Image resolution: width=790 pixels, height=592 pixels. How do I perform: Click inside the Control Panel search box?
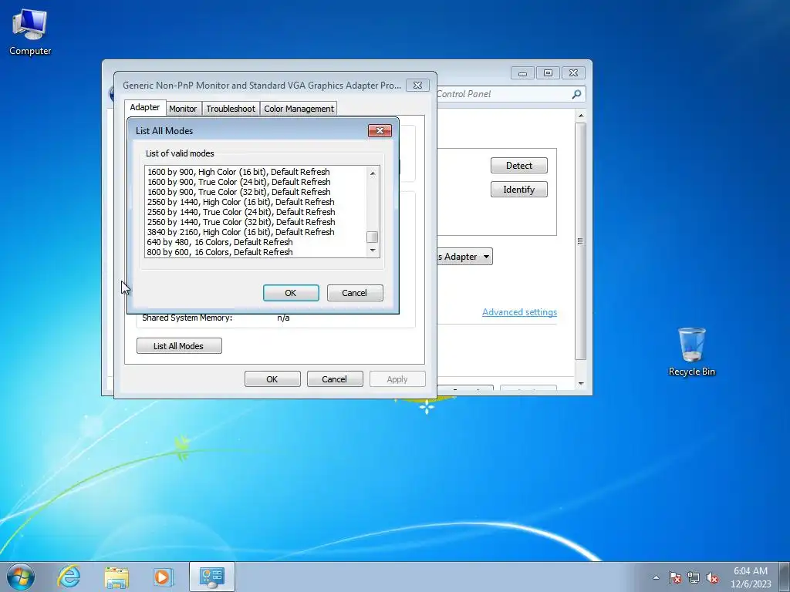point(504,94)
